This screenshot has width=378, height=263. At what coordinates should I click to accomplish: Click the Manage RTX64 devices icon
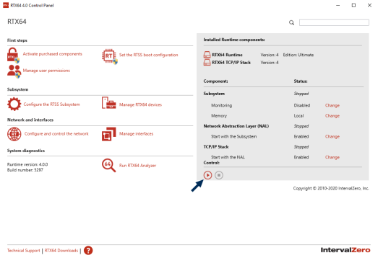(x=108, y=103)
